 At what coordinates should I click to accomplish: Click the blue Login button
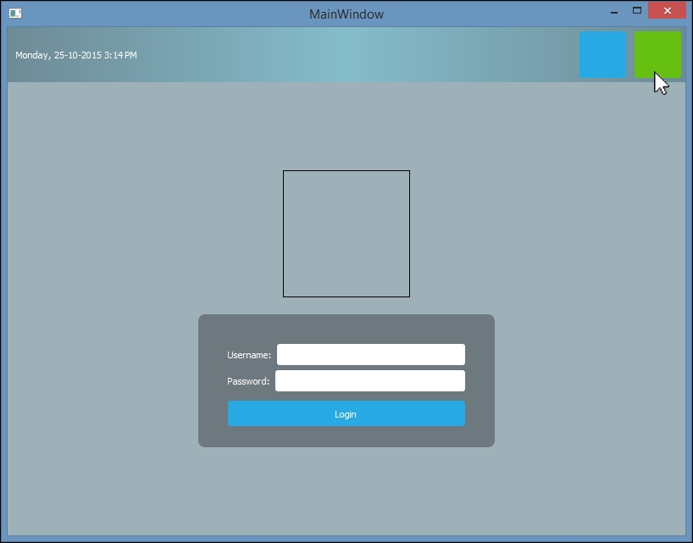click(346, 413)
